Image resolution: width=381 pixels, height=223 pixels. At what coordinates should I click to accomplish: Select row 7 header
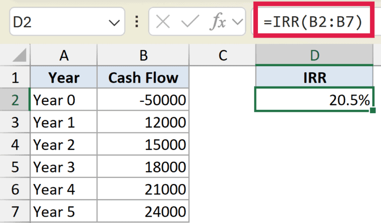pyautogui.click(x=15, y=211)
